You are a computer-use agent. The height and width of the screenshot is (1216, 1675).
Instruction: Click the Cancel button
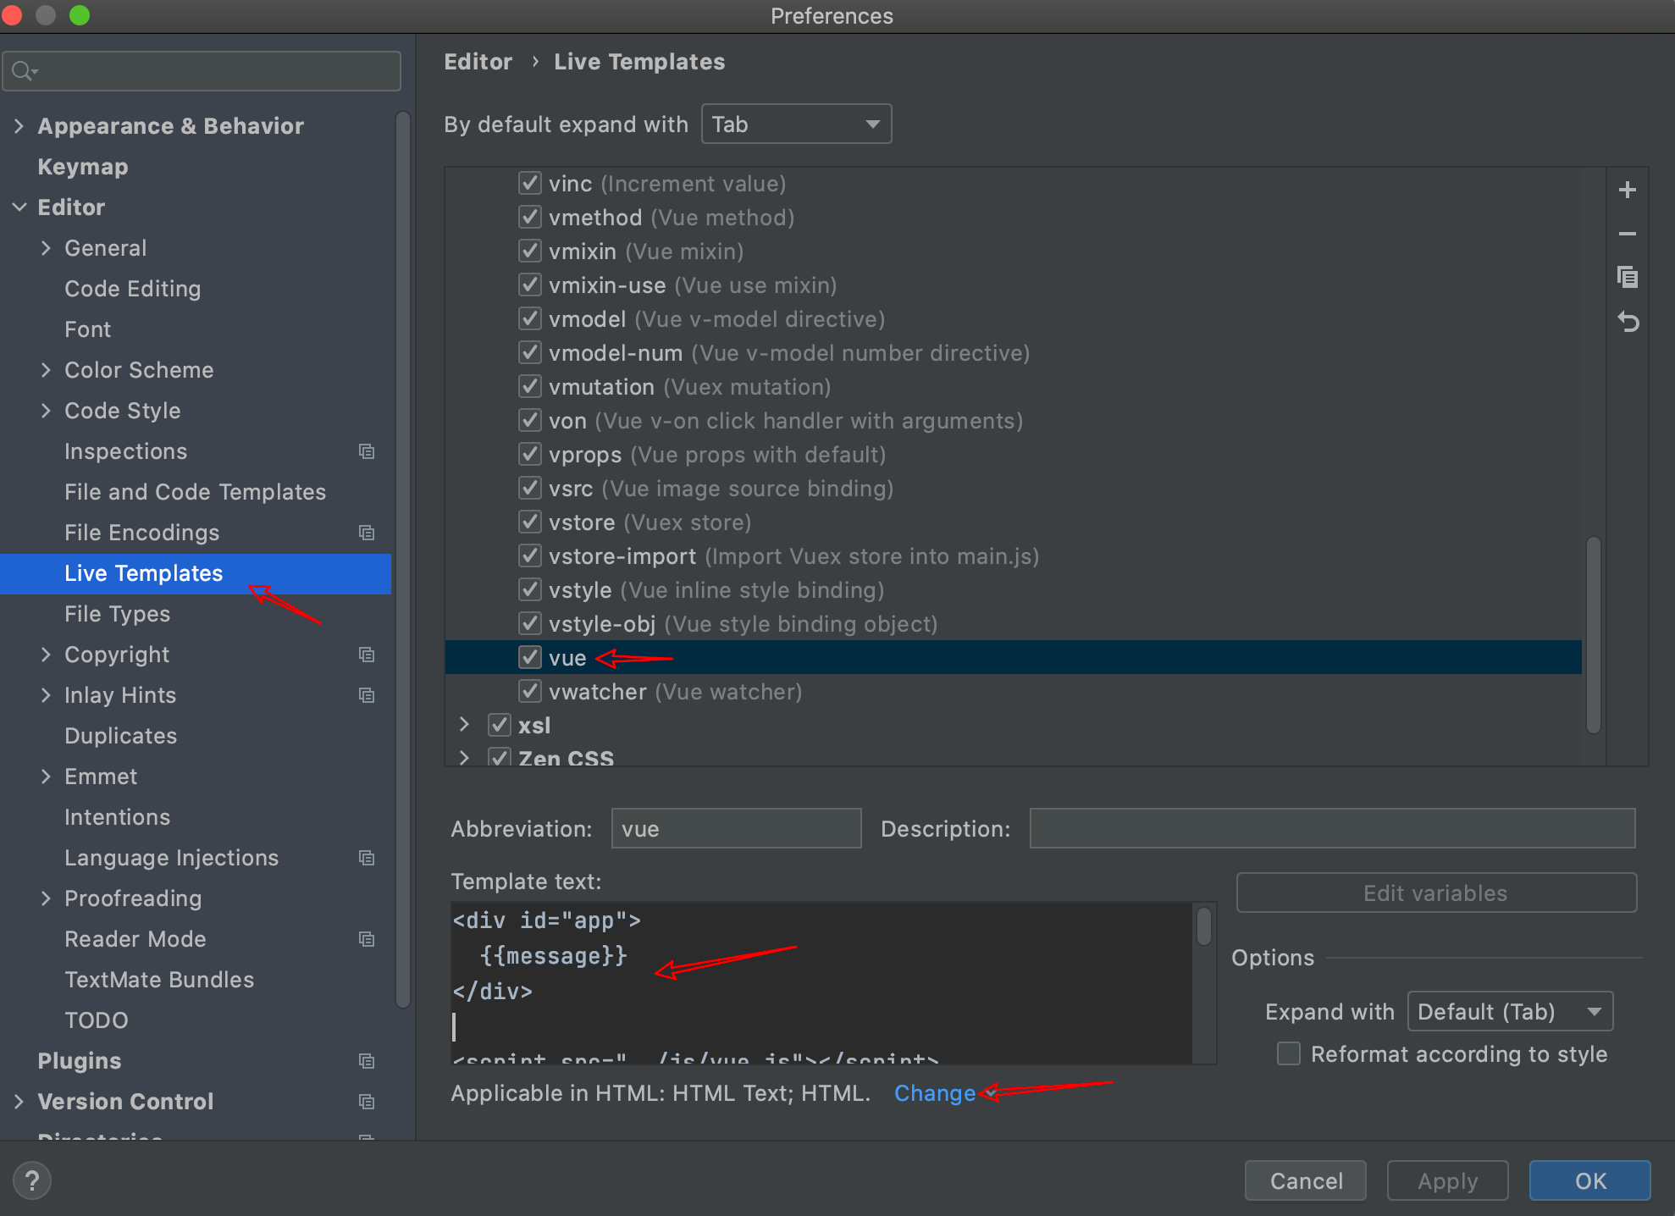click(1306, 1180)
